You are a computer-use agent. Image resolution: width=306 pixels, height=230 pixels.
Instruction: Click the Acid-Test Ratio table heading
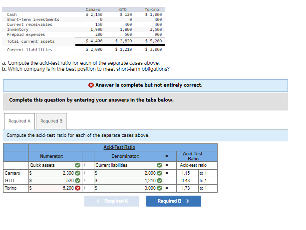(x=119, y=147)
